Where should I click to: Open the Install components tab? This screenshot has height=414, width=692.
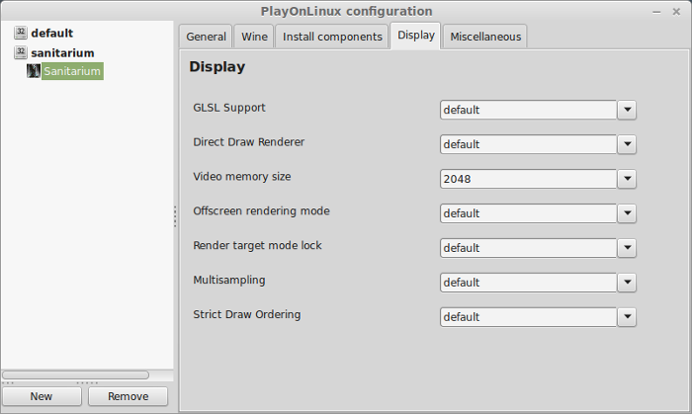click(x=332, y=37)
